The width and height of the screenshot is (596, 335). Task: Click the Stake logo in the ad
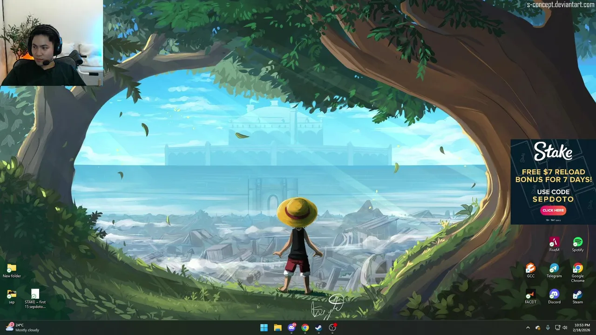[x=553, y=152]
